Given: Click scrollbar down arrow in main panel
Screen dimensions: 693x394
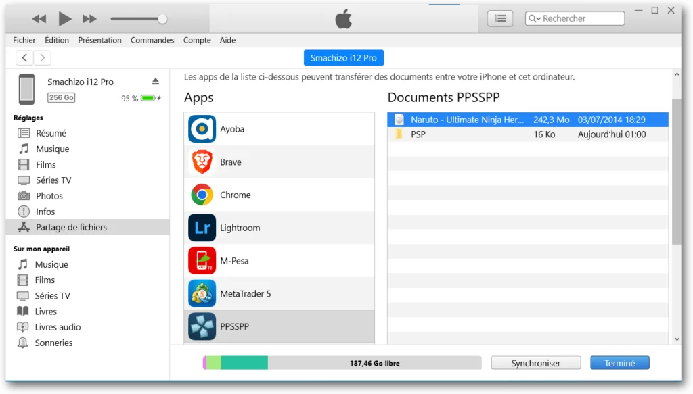Looking at the screenshot, I should pyautogui.click(x=677, y=339).
